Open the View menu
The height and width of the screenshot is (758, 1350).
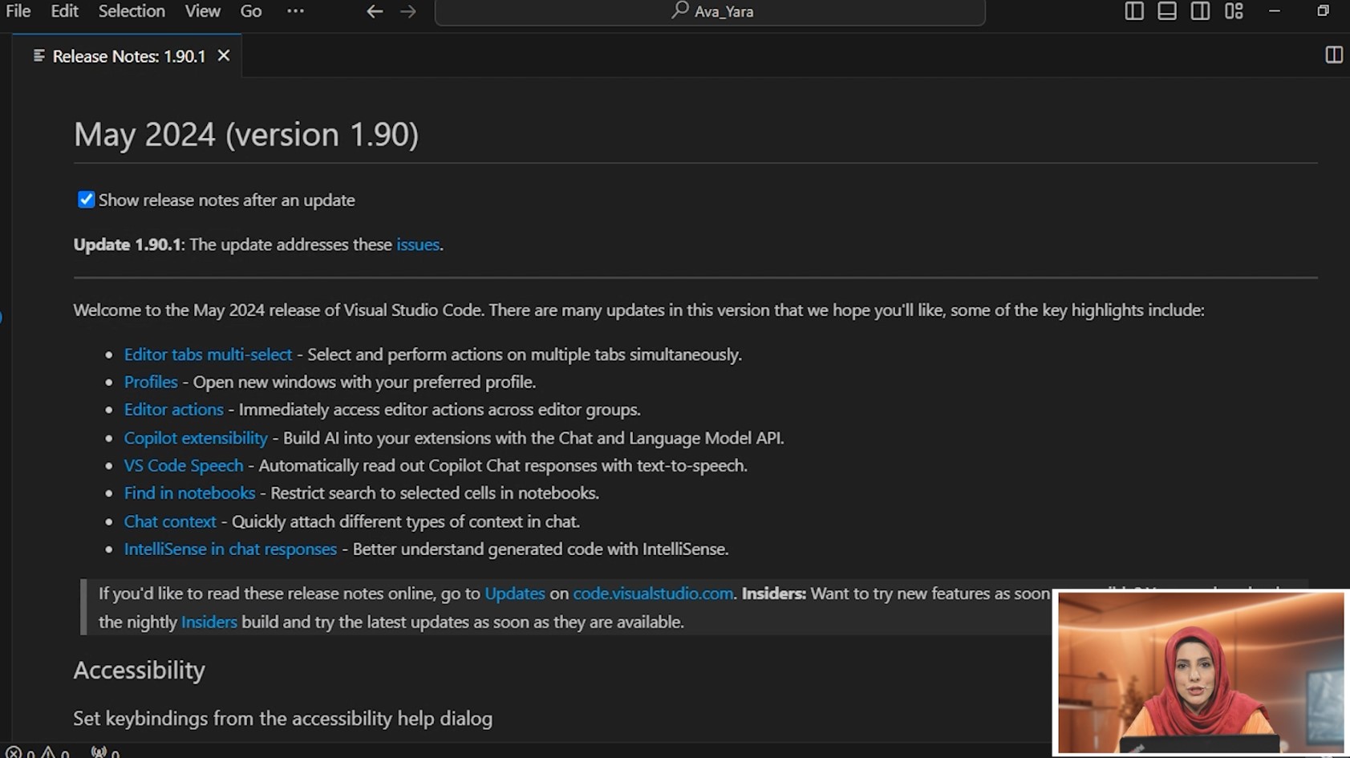pyautogui.click(x=202, y=11)
